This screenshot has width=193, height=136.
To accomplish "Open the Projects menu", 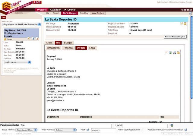I will [x=42, y=10].
